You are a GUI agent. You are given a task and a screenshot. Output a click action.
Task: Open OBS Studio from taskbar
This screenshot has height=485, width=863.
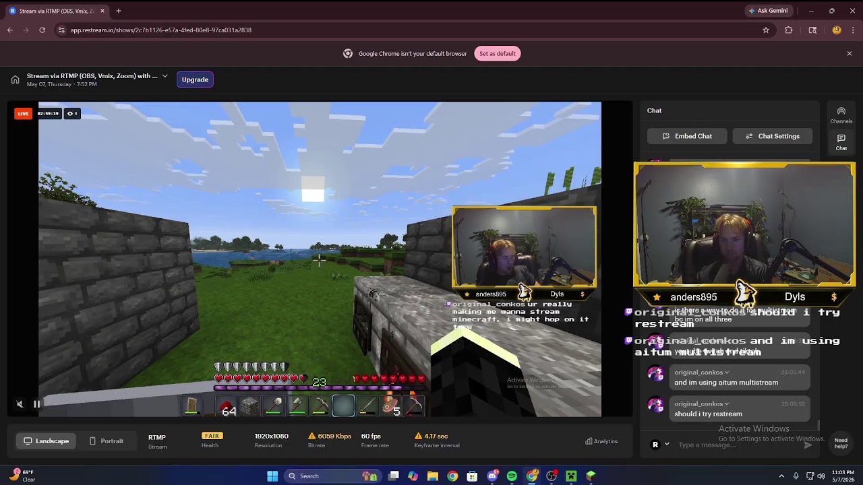pyautogui.click(x=552, y=476)
